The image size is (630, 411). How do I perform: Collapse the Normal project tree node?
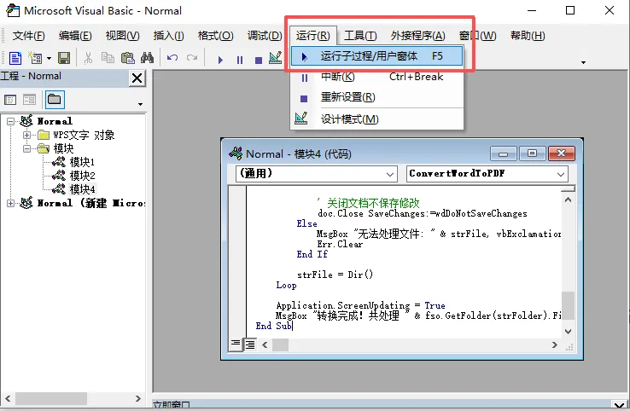point(11,121)
